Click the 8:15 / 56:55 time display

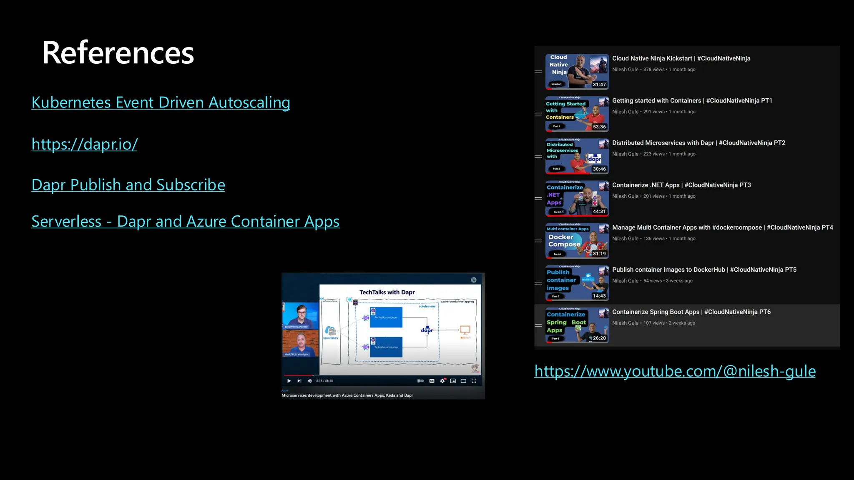(x=324, y=381)
